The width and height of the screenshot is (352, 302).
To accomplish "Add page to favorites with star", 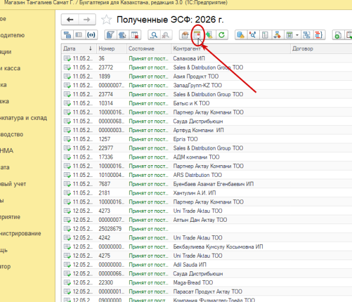I will 106,19.
